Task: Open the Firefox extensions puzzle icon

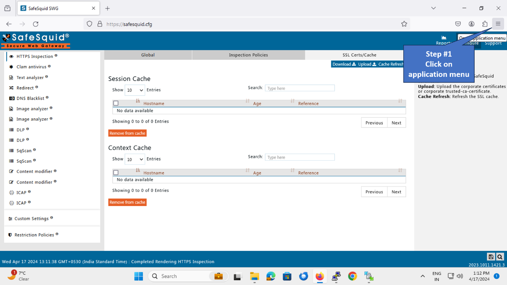Action: coord(485,24)
